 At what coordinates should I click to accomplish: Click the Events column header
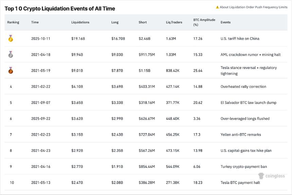225,22
